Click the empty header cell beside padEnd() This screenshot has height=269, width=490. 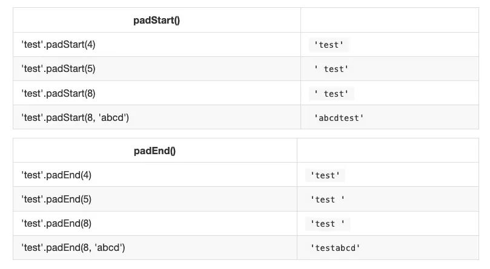(x=388, y=151)
